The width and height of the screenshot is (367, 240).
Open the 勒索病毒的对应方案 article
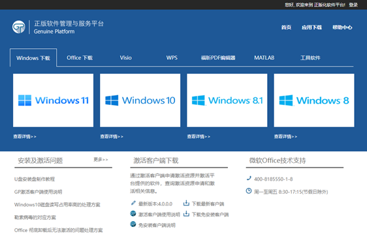(x=35, y=218)
